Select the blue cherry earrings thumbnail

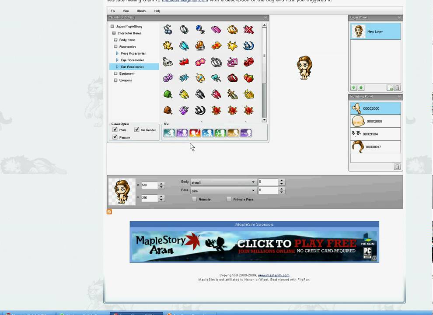(168, 29)
